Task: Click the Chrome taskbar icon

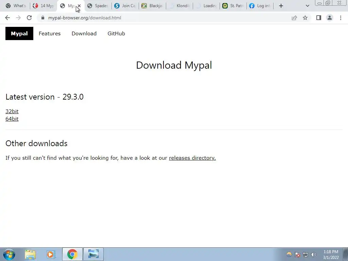Action: pos(72,254)
